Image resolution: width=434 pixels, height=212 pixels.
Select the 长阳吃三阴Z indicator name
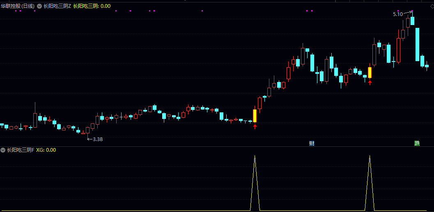57,6
